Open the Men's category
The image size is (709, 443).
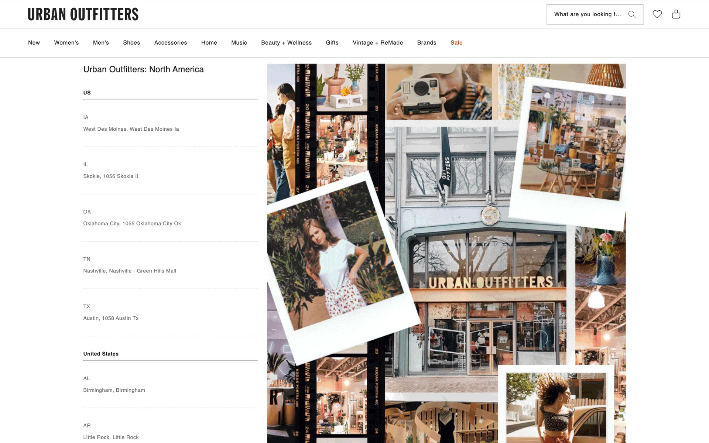pos(101,43)
